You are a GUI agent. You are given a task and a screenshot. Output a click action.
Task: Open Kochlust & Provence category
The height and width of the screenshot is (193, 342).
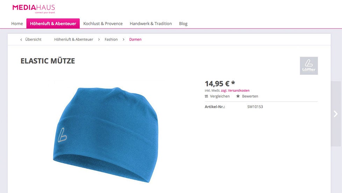pyautogui.click(x=103, y=23)
